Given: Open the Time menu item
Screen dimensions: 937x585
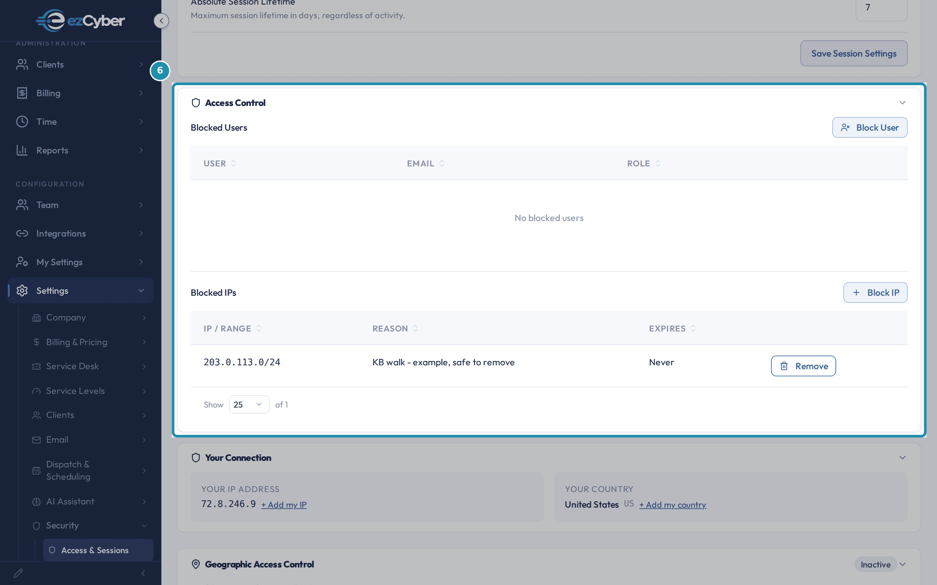Looking at the screenshot, I should (81, 122).
